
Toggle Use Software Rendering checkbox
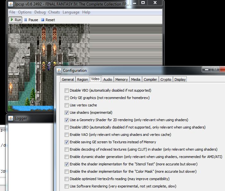(67, 187)
